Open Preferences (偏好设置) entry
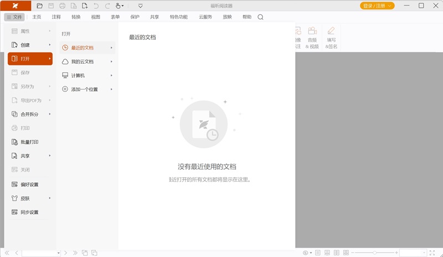Screen dimensions: 443x257 tap(29, 184)
